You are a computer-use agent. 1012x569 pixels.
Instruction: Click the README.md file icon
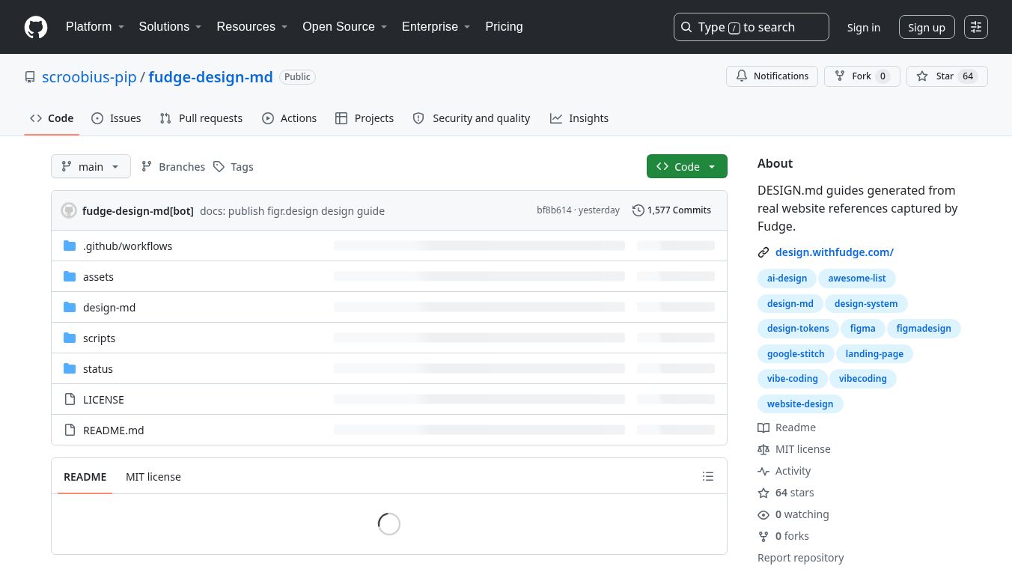70,430
